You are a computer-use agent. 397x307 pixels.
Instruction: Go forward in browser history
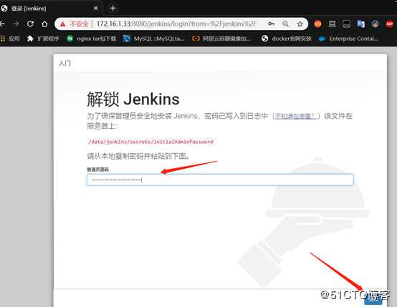click(16, 24)
